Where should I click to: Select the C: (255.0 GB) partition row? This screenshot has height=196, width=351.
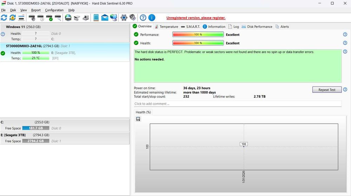pos(65,125)
